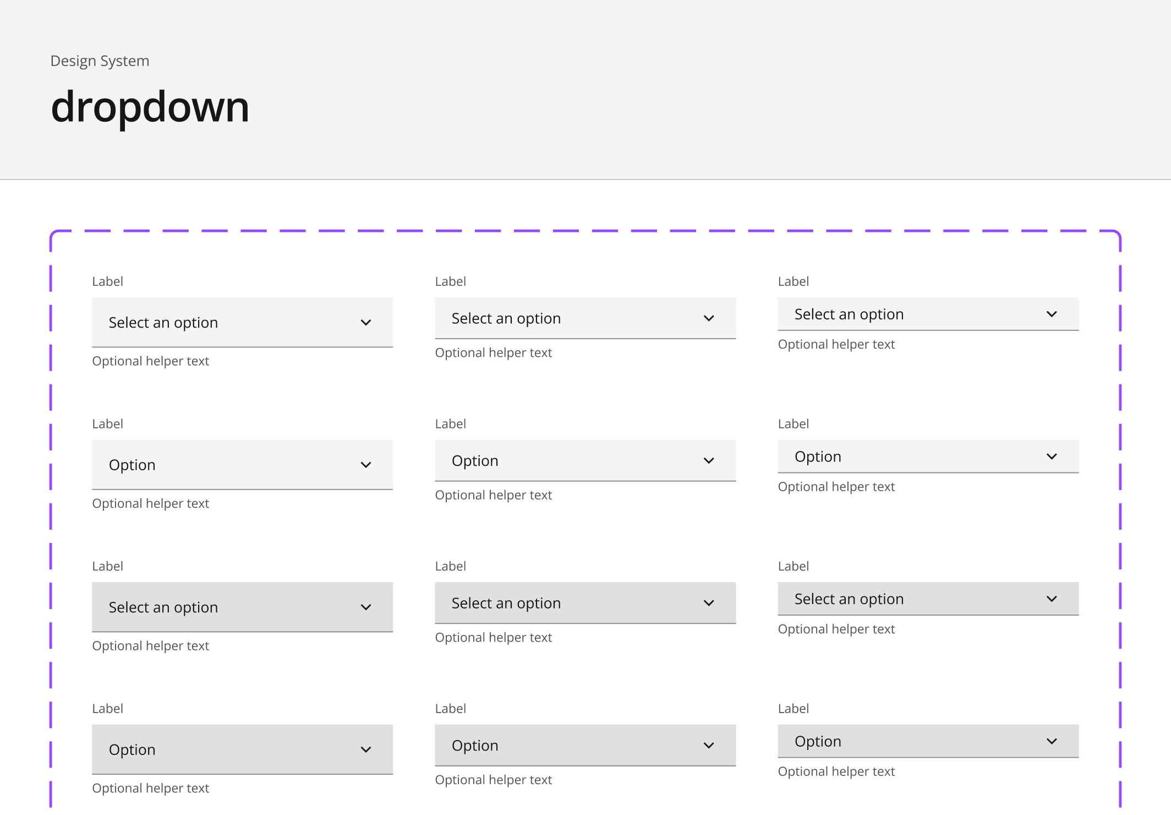Click chevron of top-right small light dropdown

click(1052, 314)
